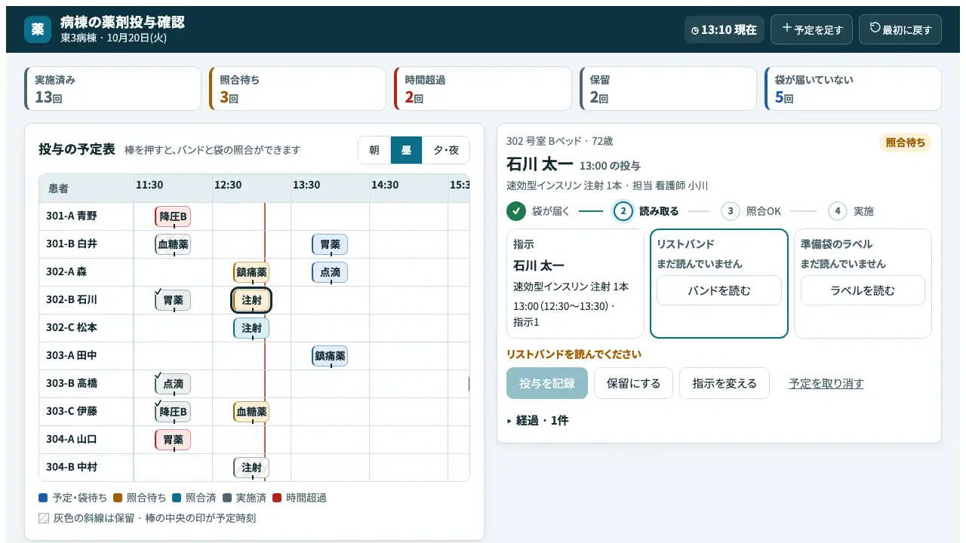
Task: Switch to the 夕・夜 time tab
Action: point(445,150)
